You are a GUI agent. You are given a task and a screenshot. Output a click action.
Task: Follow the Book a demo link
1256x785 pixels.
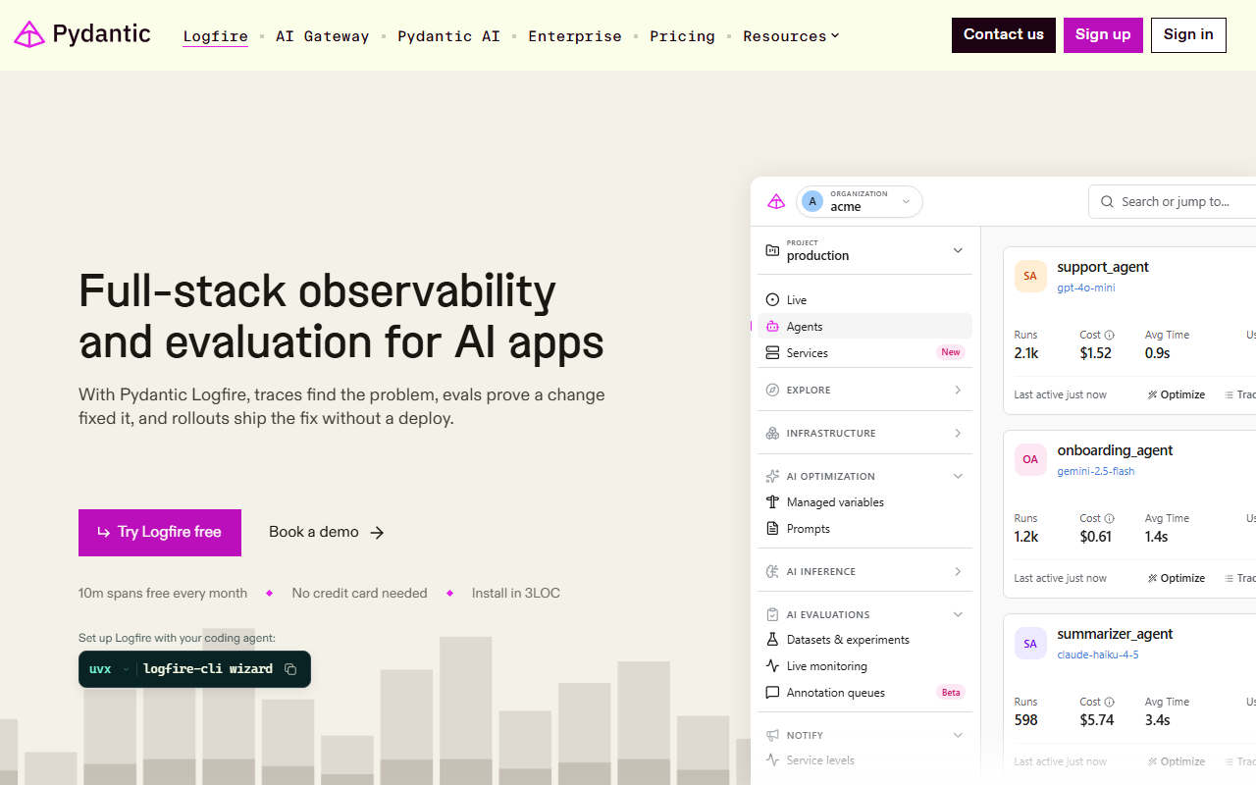tap(327, 533)
